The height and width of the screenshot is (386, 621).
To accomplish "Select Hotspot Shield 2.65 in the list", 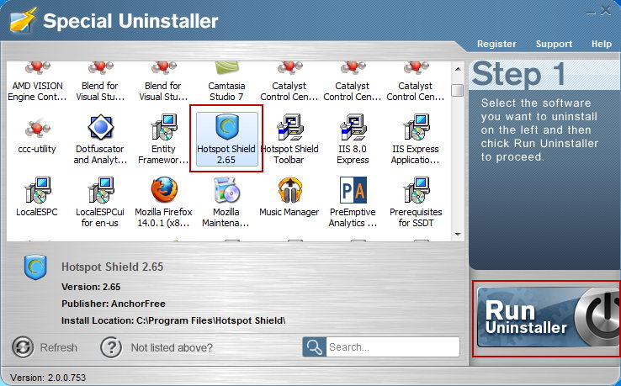I will click(226, 139).
